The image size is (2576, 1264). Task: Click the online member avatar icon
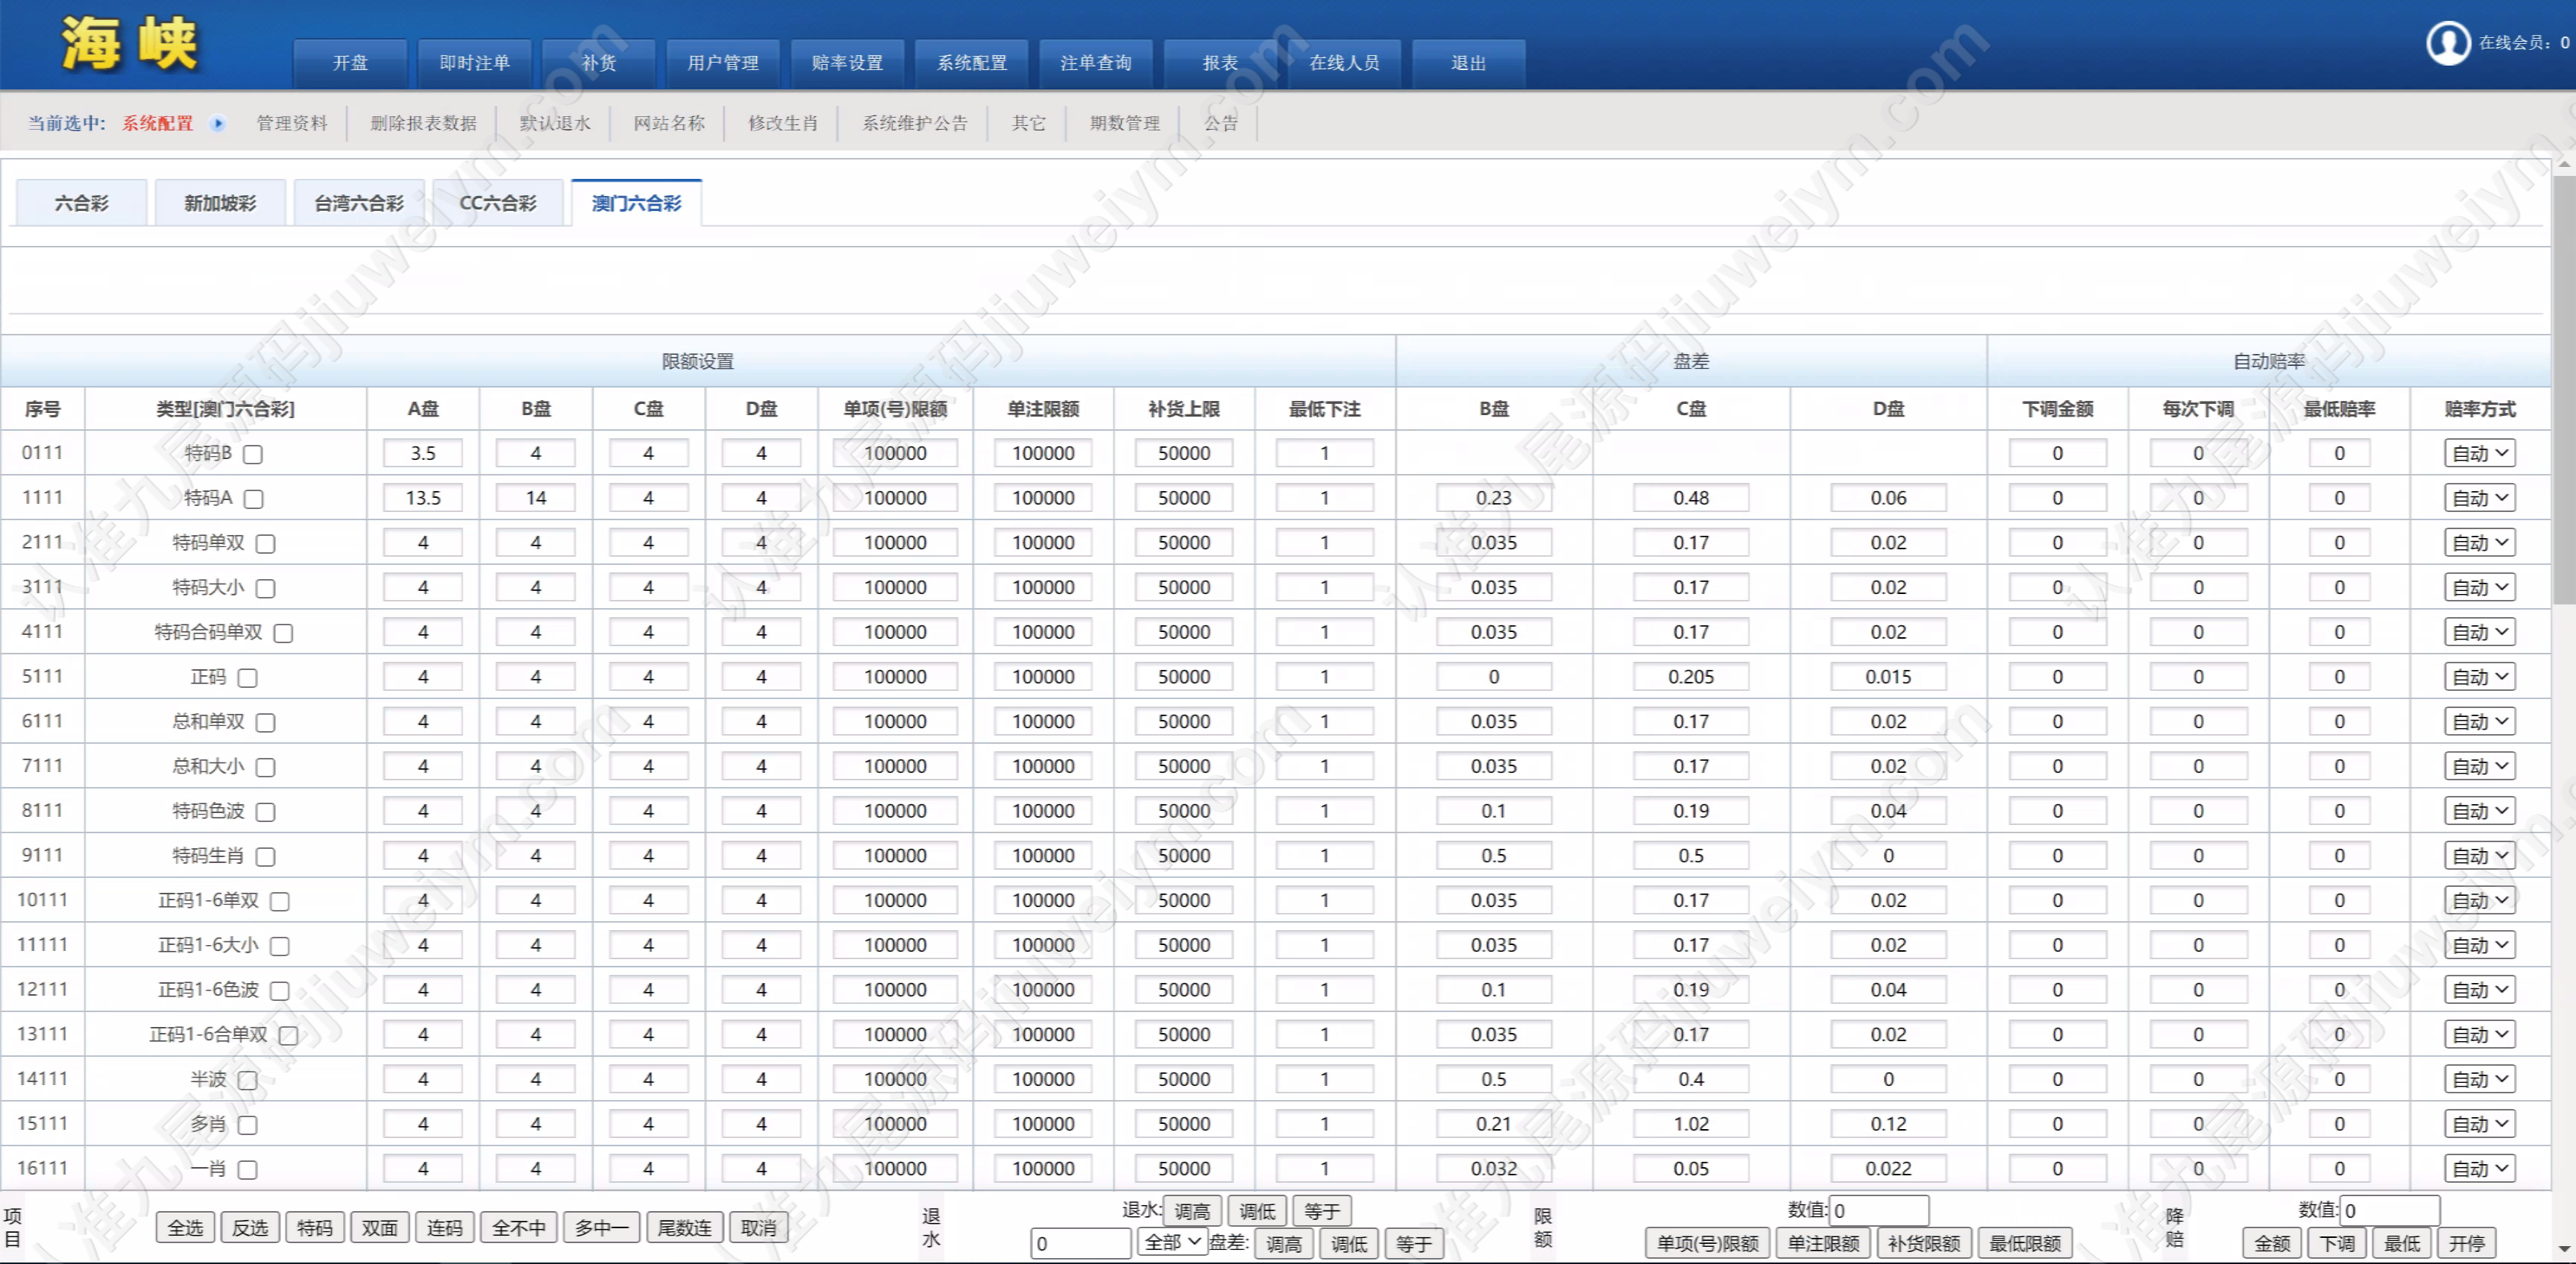point(2448,43)
